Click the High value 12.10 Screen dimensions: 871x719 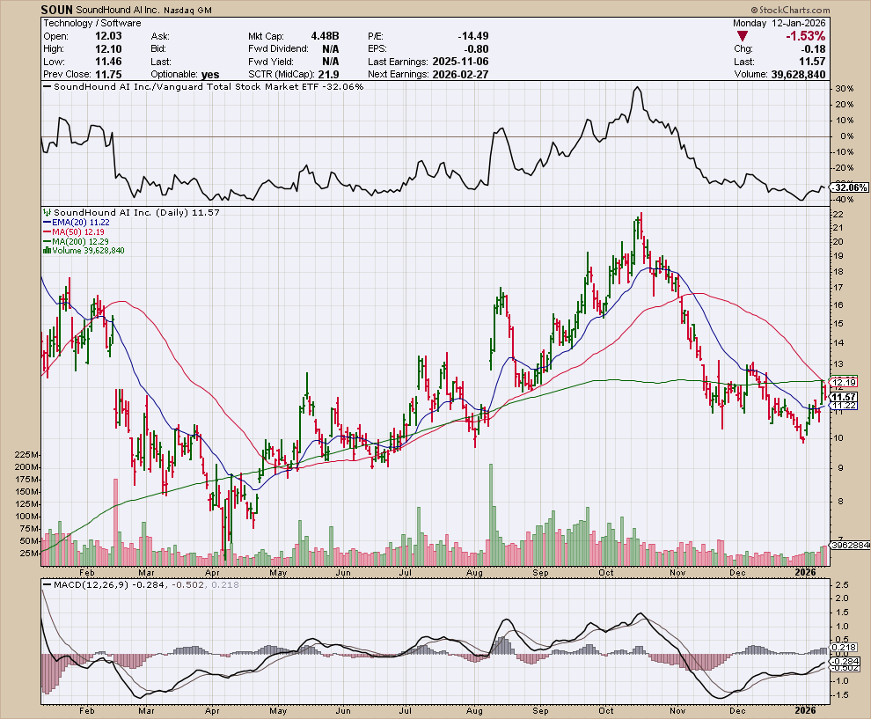tap(108, 48)
